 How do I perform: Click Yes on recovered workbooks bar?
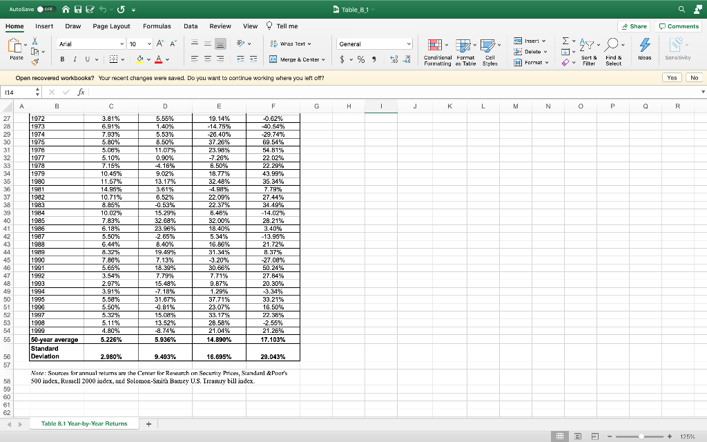pyautogui.click(x=672, y=77)
